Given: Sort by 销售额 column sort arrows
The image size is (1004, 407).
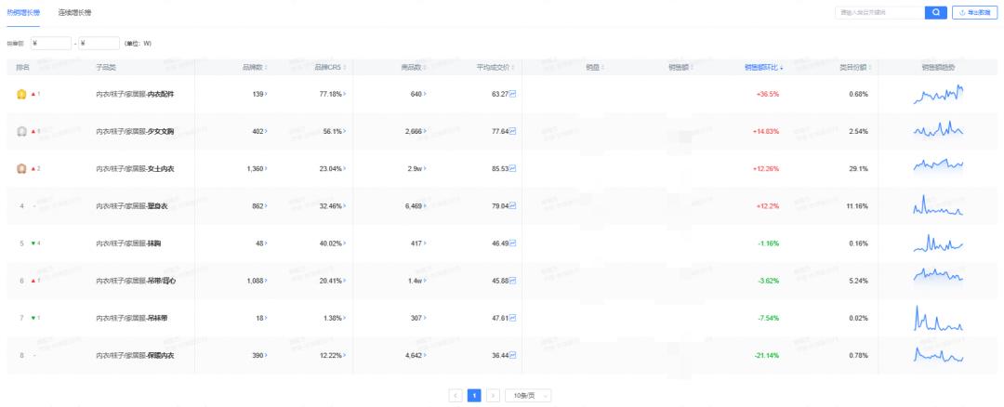Looking at the screenshot, I should [692, 67].
